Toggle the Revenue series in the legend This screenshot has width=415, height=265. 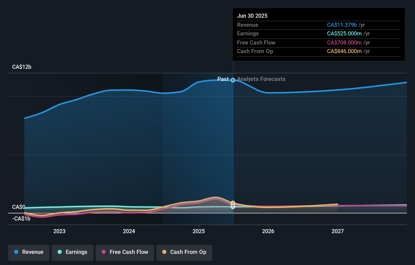coord(29,253)
